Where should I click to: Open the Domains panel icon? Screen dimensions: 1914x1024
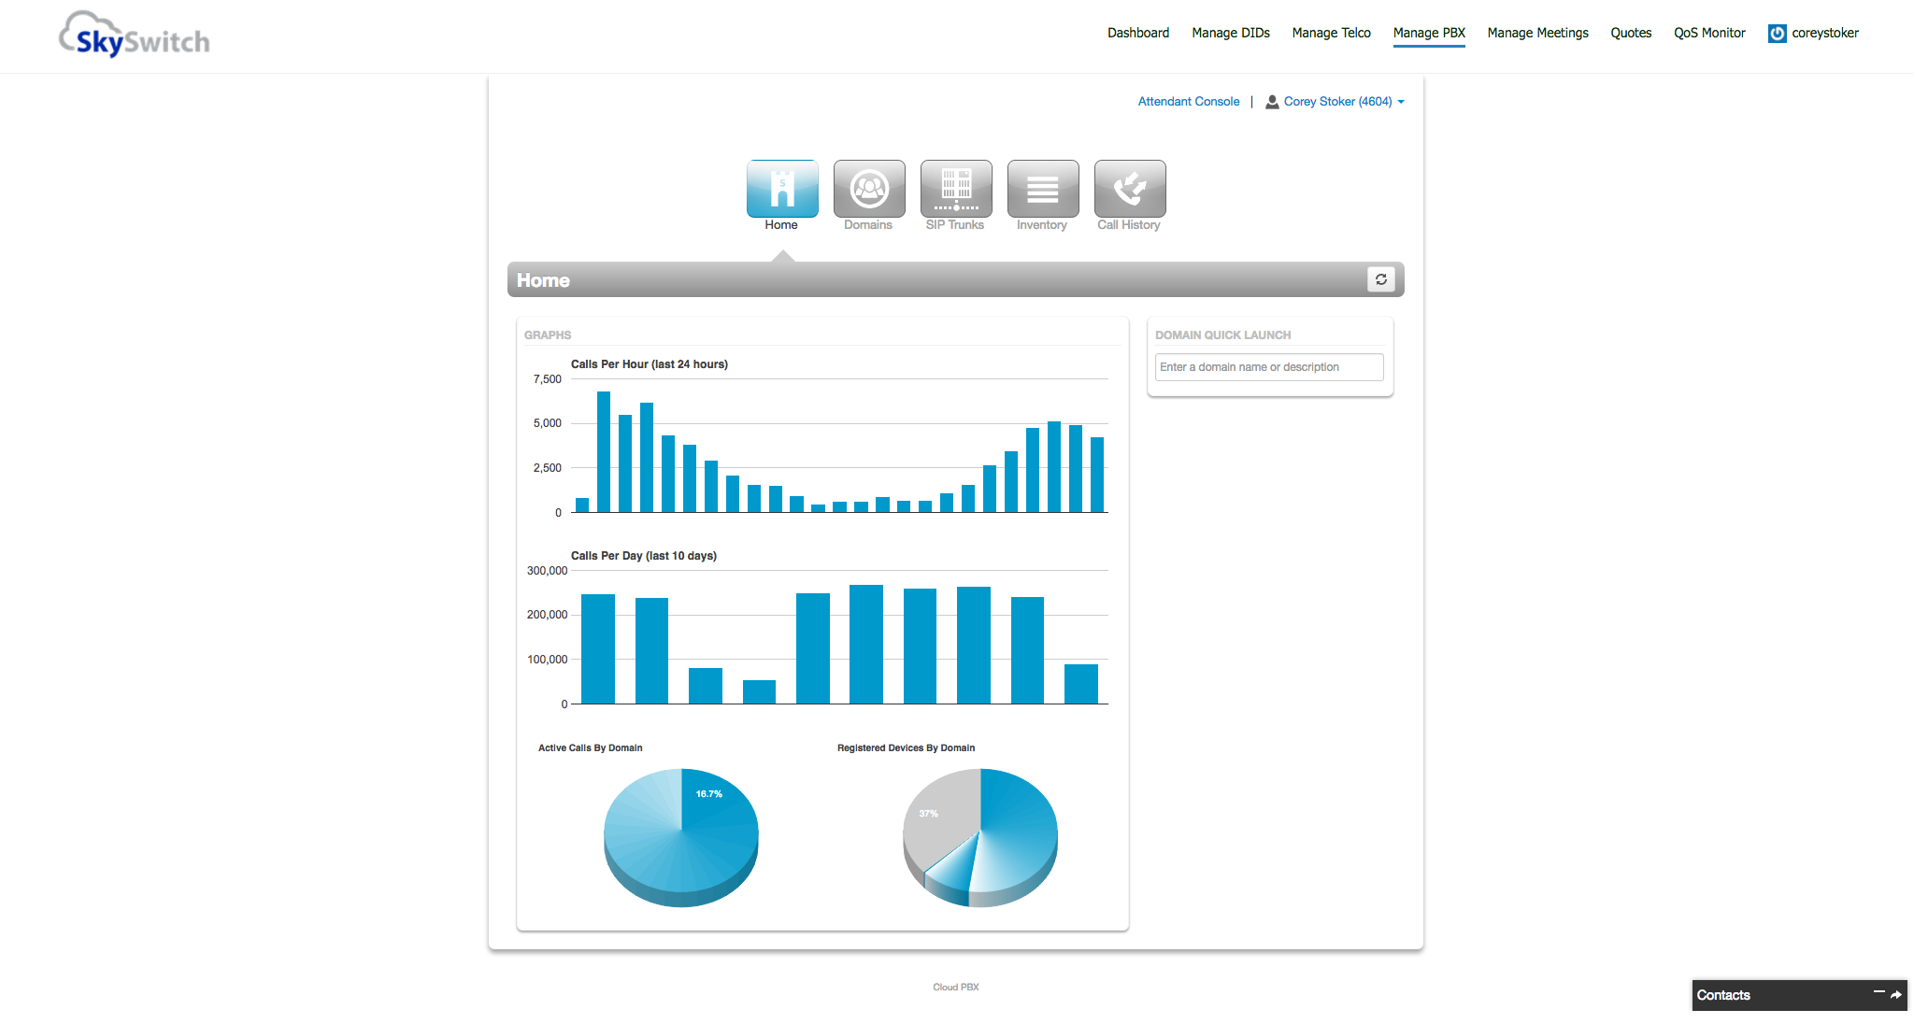point(868,189)
